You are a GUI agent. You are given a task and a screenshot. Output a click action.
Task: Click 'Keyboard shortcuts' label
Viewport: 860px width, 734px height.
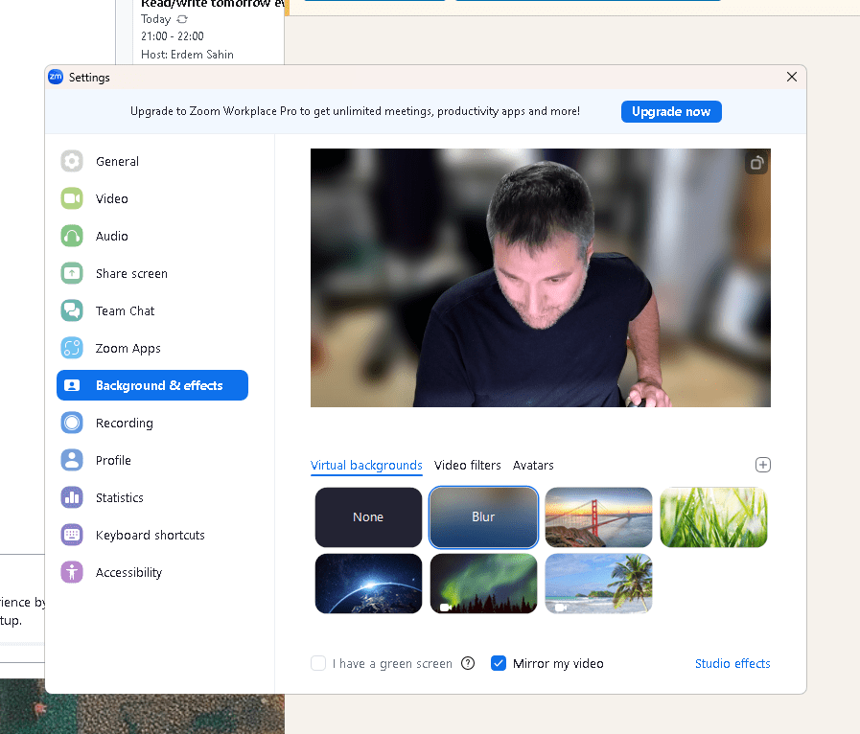(x=151, y=535)
